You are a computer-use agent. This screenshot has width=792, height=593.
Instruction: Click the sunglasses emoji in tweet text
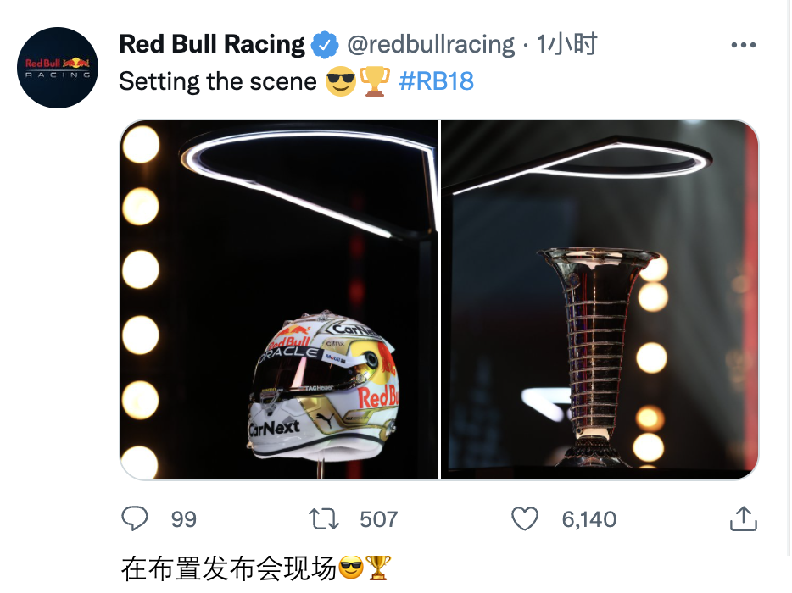coord(341,82)
